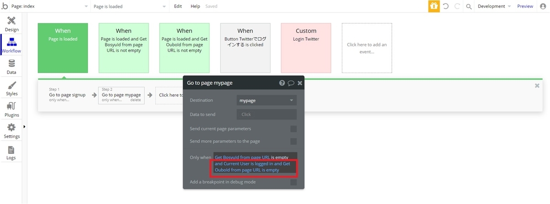550x204 pixels.
Task: Open the Logs tab
Action: tap(11, 152)
